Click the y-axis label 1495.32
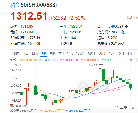Viewport: 138px width, 113px height. pyautogui.click(x=16, y=78)
